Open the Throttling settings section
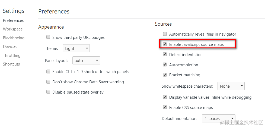This screenshot has width=265, height=127. (12, 56)
